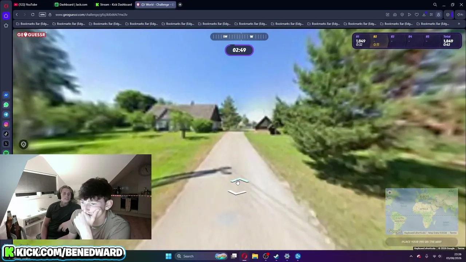The width and height of the screenshot is (466, 262).
Task: Expand hidden bookmarks overflow chevron
Action: tap(459, 24)
